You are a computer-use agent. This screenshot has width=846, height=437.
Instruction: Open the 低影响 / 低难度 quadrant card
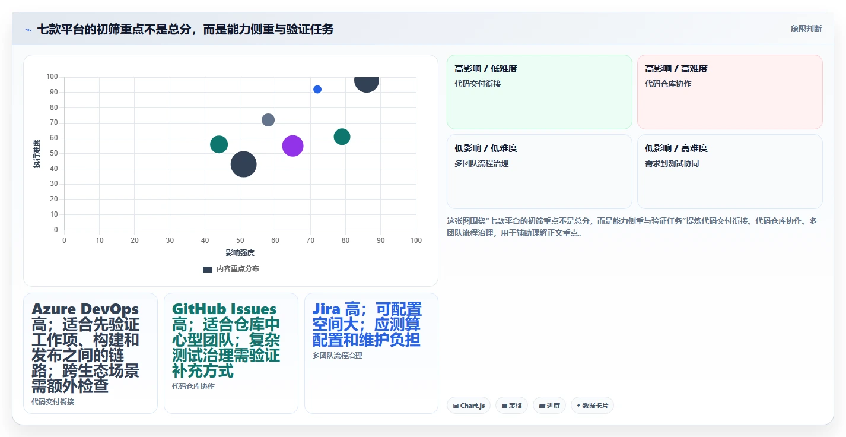539,172
